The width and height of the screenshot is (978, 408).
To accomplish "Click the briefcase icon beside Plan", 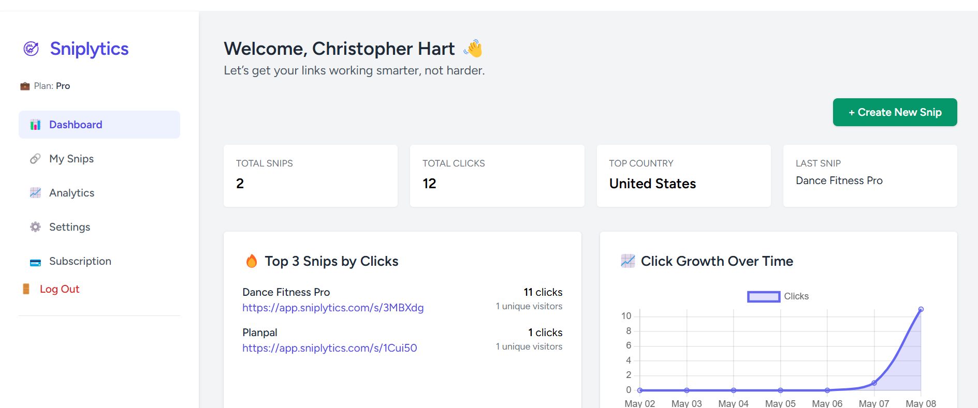I will pyautogui.click(x=25, y=86).
